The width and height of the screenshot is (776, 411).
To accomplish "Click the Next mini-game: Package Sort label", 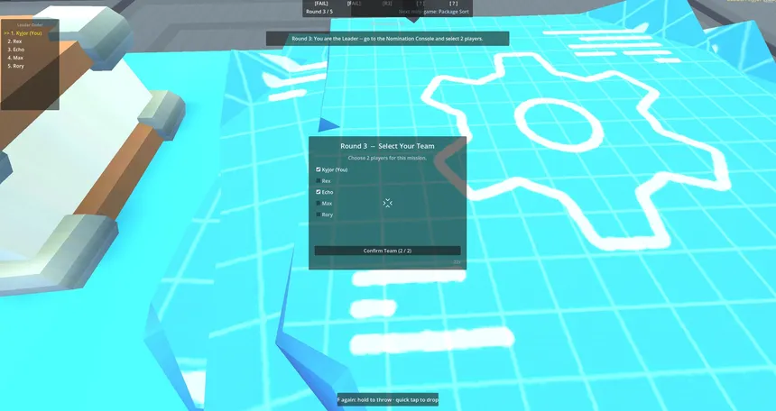I will 434,12.
